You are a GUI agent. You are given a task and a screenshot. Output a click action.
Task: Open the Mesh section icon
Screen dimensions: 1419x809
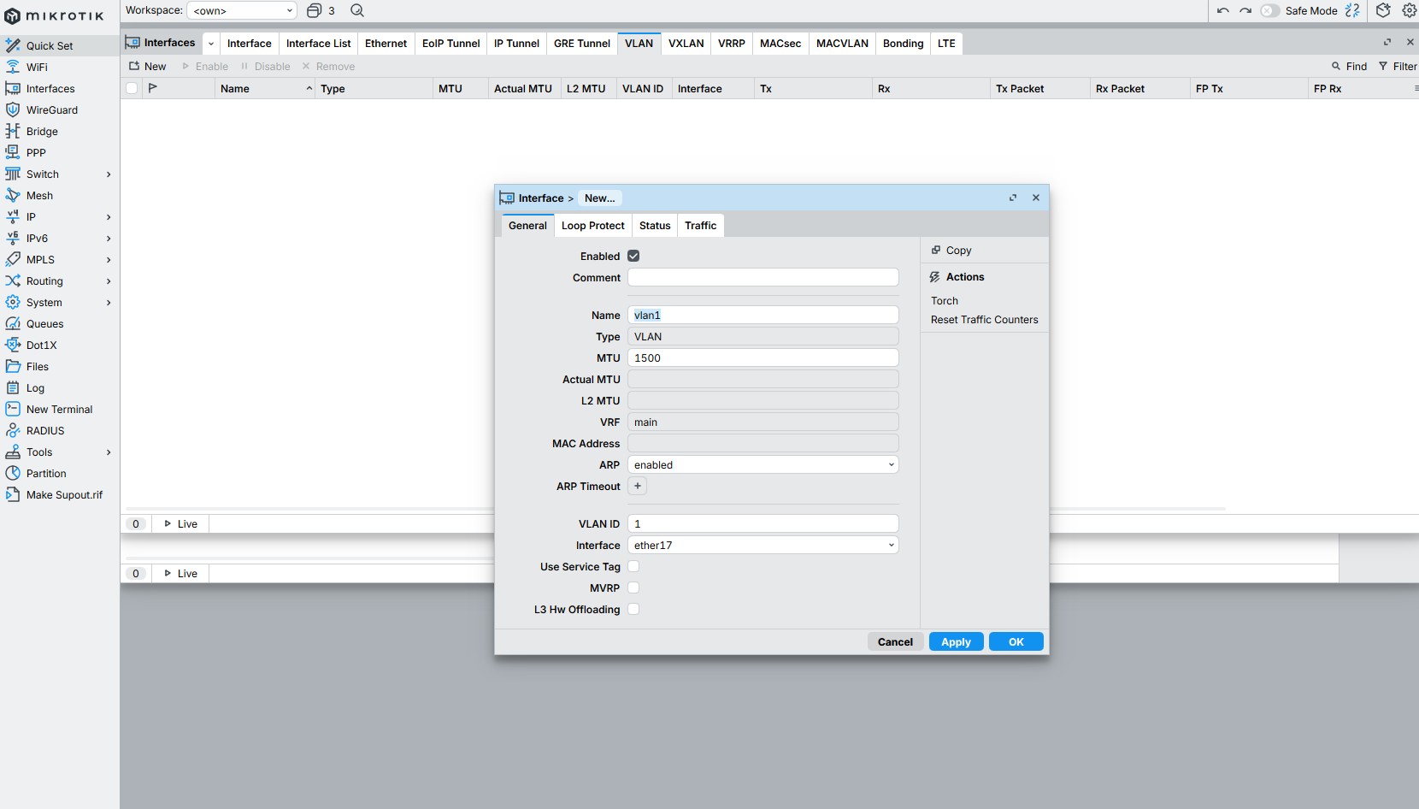click(13, 195)
